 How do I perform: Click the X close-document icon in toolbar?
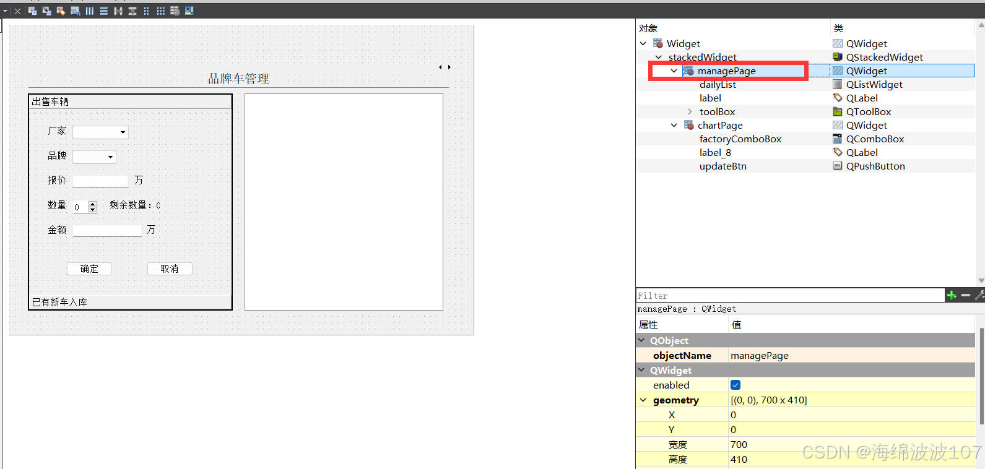[x=17, y=11]
